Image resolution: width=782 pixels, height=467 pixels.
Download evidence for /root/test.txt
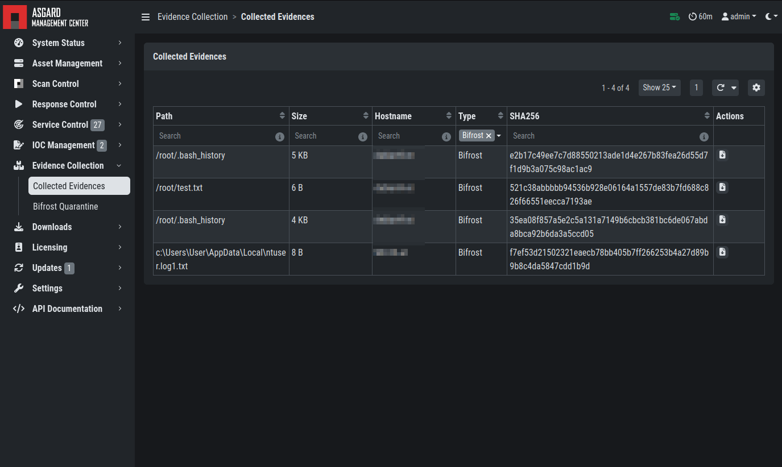[x=722, y=187]
